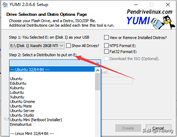Check View or Remove Installed Distros
Screen dimensions: 177x137
pos(106,38)
